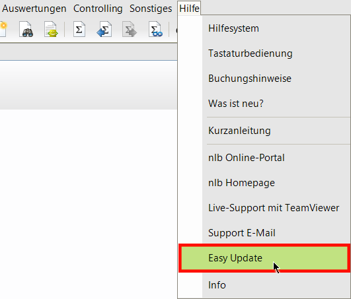Click the new document star icon
Image resolution: width=351 pixels, height=299 pixels.
point(3,29)
